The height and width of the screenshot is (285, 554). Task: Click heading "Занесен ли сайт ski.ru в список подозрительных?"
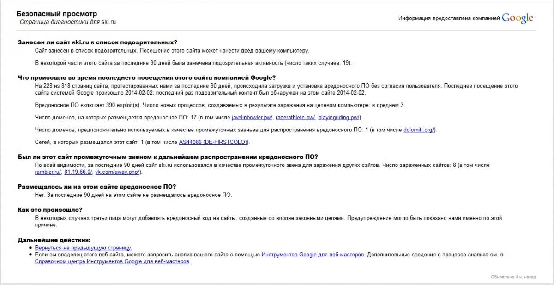(97, 42)
